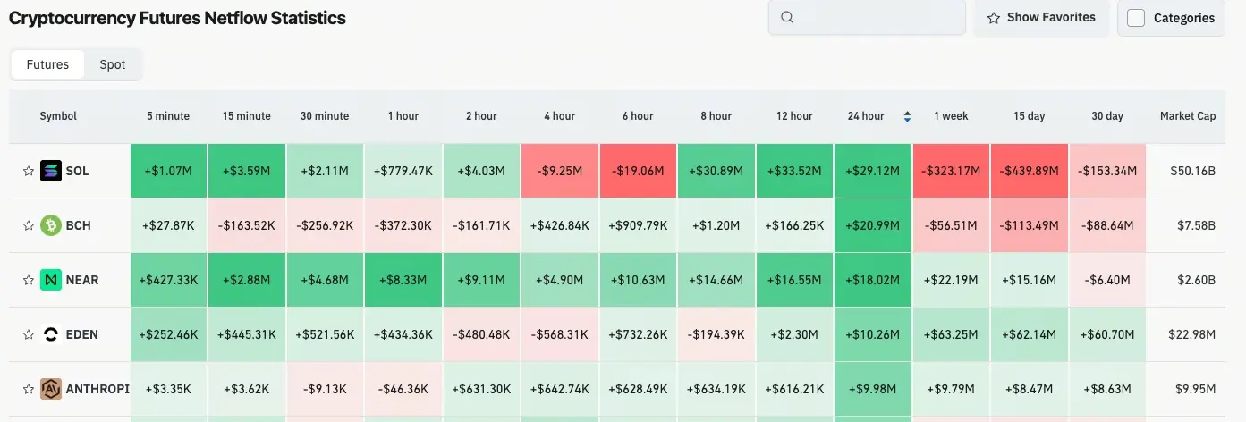This screenshot has width=1246, height=422.
Task: Tick the Categories checkbox
Action: click(x=1136, y=18)
